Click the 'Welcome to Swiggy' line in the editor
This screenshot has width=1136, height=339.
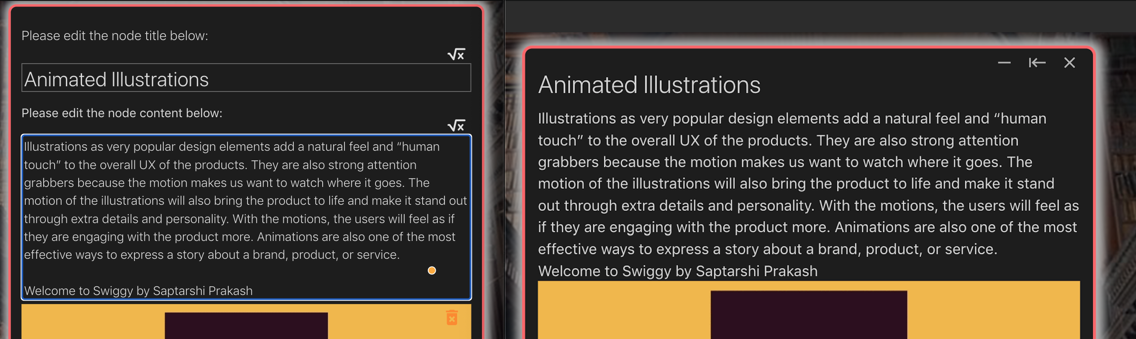pos(138,291)
